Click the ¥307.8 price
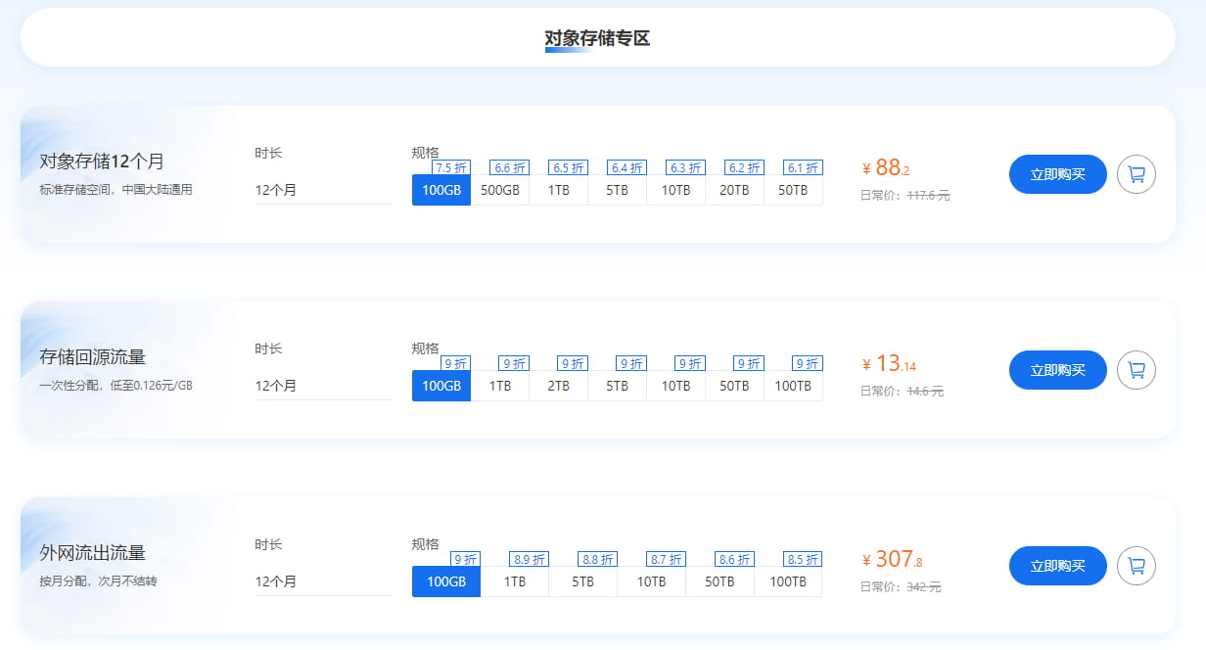The height and width of the screenshot is (650, 1206). (892, 560)
